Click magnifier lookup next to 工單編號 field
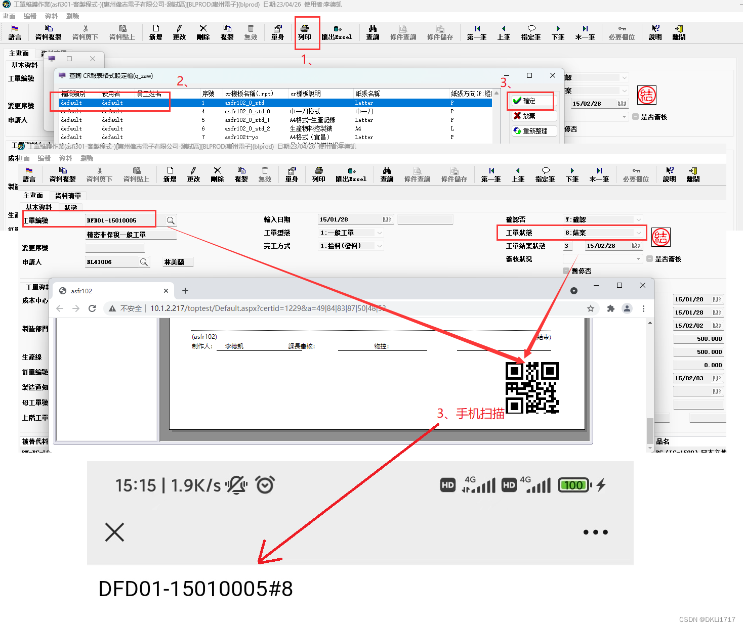743x627 pixels. point(171,220)
